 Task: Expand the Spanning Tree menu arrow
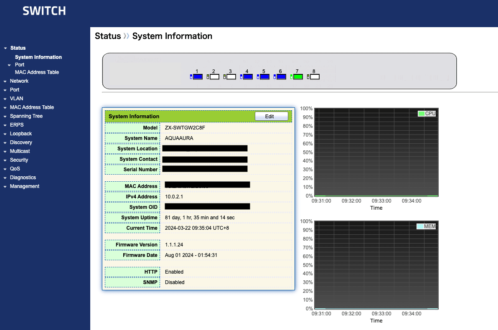pyautogui.click(x=5, y=117)
